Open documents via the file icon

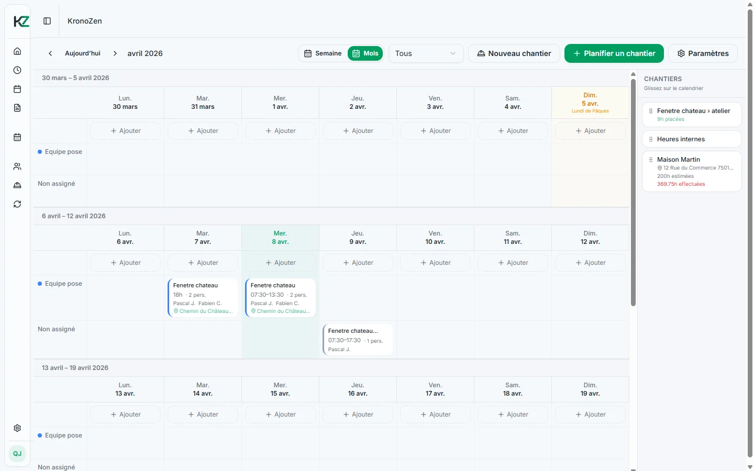(x=17, y=108)
